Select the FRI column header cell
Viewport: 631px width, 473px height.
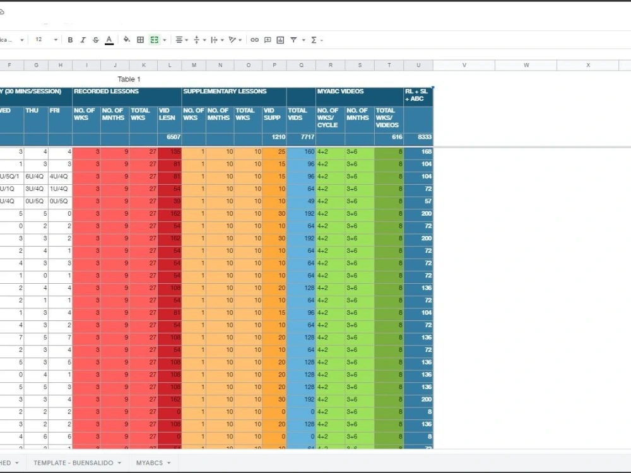click(61, 119)
